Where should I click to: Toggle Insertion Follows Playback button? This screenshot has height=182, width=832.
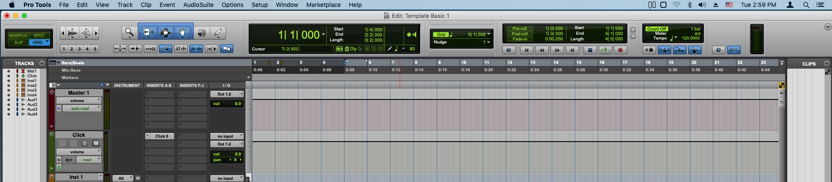pyautogui.click(x=211, y=49)
